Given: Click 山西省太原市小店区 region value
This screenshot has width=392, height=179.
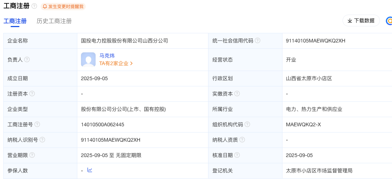Looking at the screenshot, I should (309, 78).
